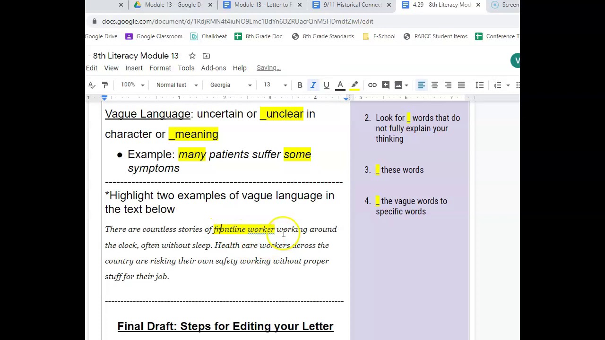
Task: Click the numbered list icon
Action: (x=498, y=85)
